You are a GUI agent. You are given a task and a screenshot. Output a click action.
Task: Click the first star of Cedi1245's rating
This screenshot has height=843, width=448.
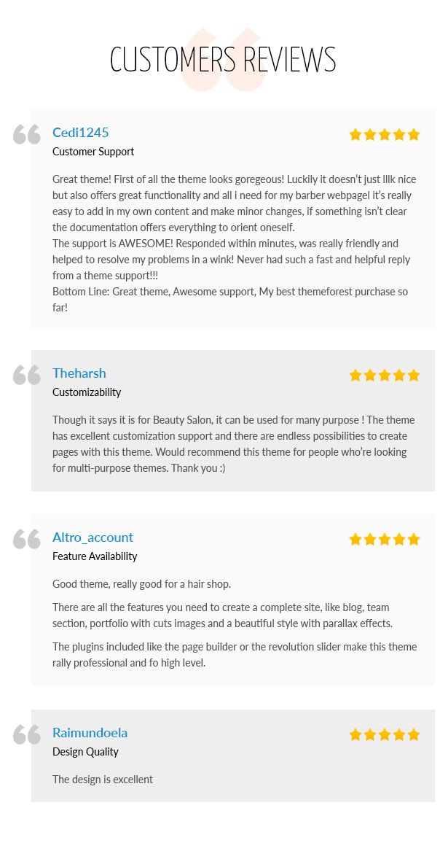tap(355, 134)
